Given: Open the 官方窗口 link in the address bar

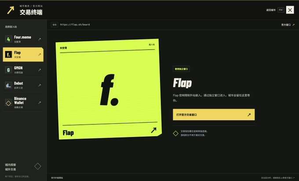Looking at the screenshot, I should click(288, 25).
